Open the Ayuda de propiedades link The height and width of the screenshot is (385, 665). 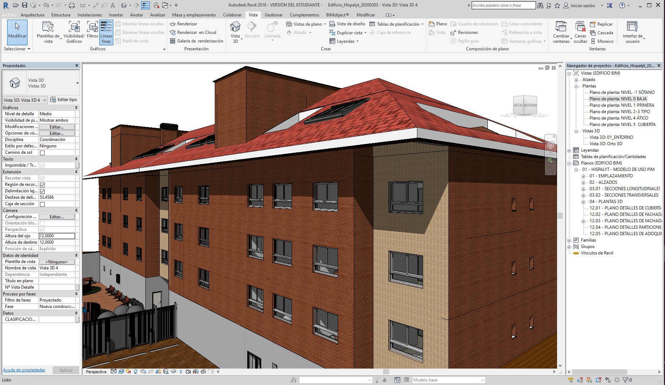tap(24, 370)
